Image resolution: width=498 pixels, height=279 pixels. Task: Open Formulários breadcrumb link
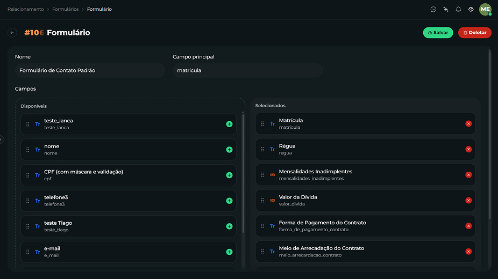(x=66, y=9)
